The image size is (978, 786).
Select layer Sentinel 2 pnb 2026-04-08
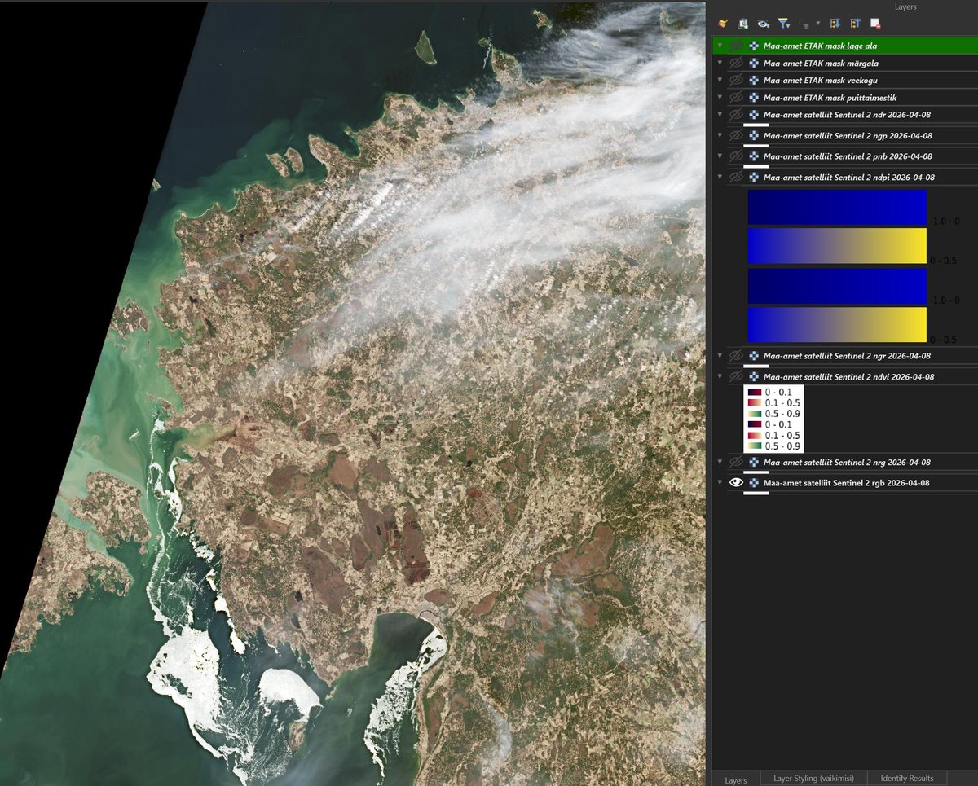848,156
